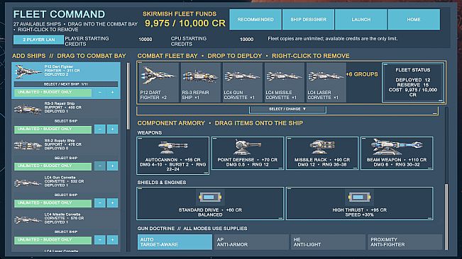The image size is (462, 259).
Task: Go to the Recommended tab
Action: 255,19
